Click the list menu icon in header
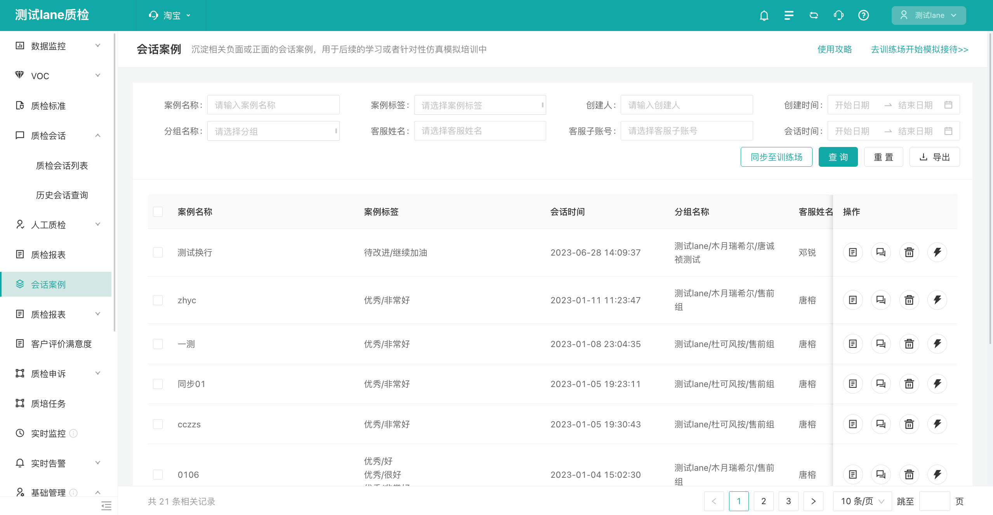Viewport: 993px width, 515px height. pyautogui.click(x=789, y=16)
